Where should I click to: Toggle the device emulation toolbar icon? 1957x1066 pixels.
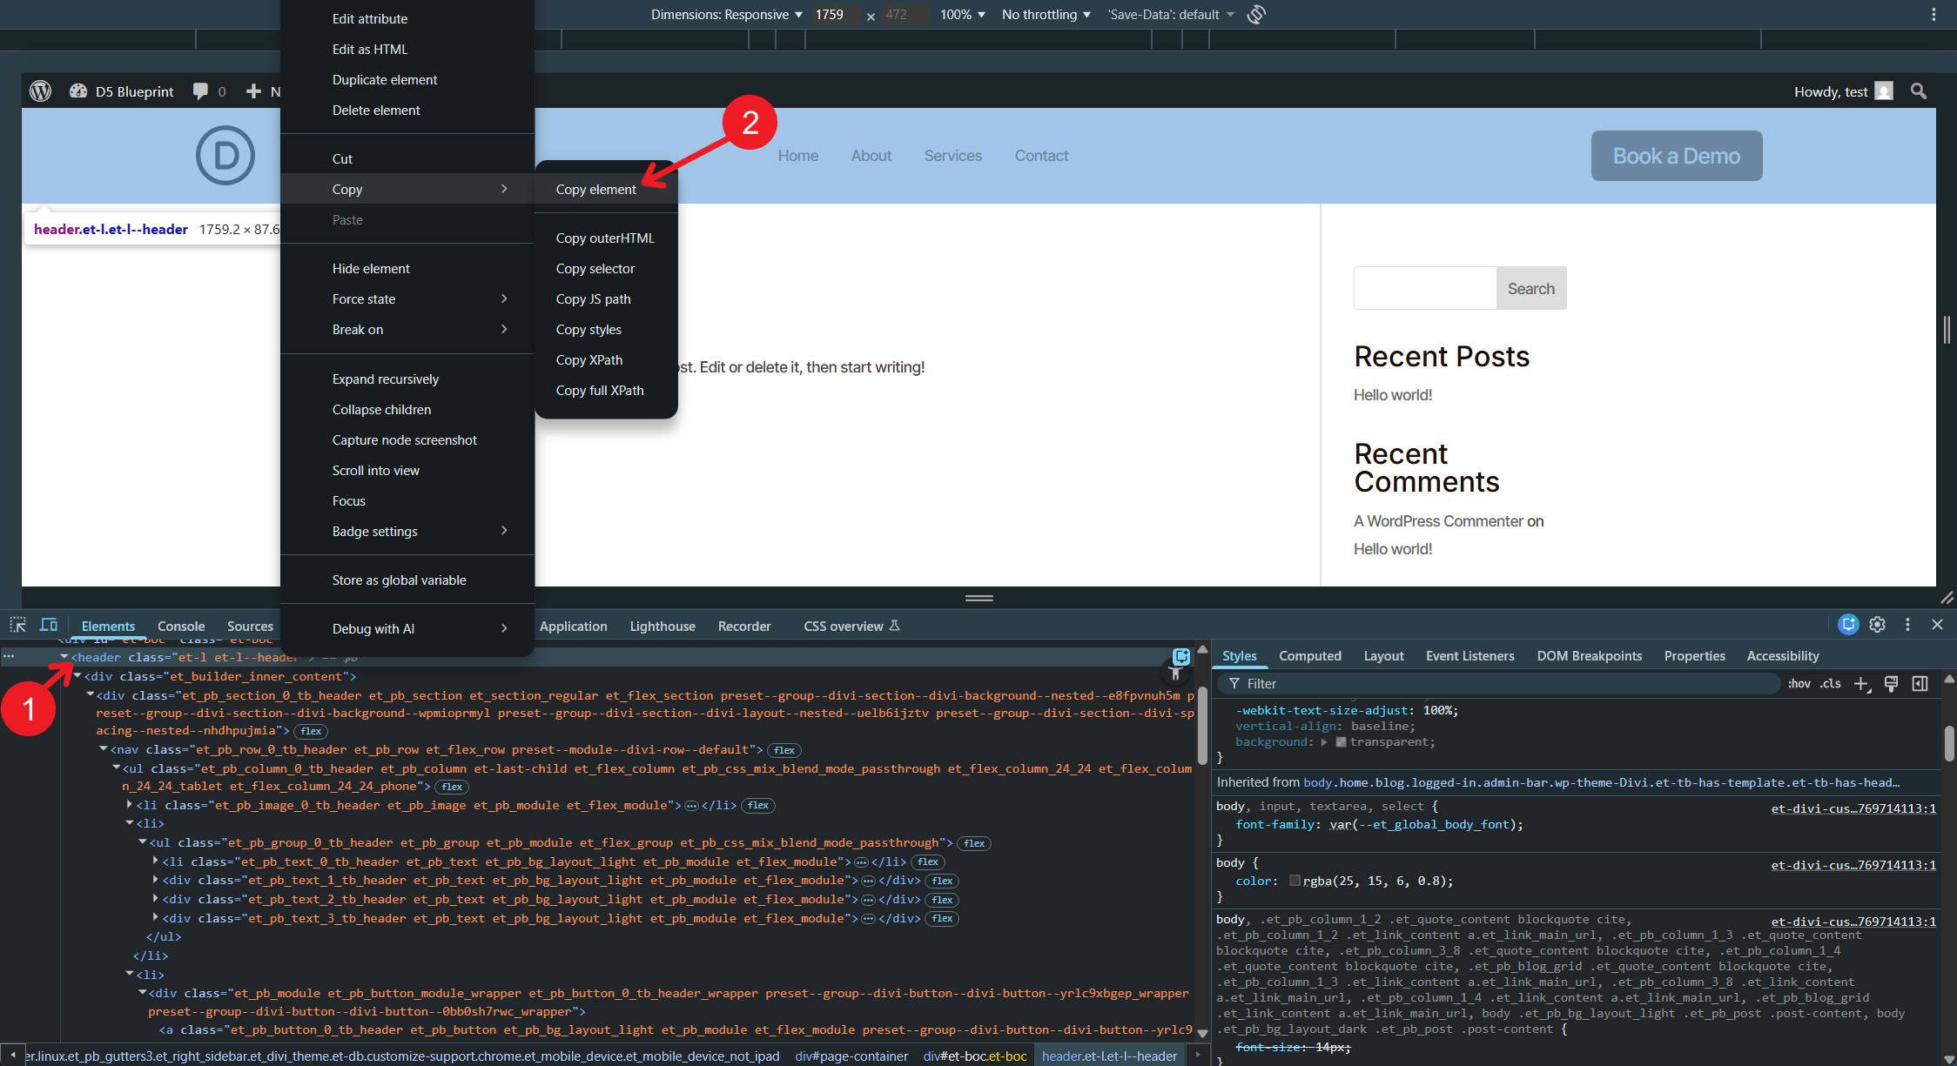coord(49,624)
